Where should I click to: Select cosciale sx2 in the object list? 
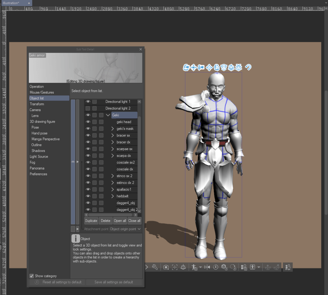(x=127, y=162)
